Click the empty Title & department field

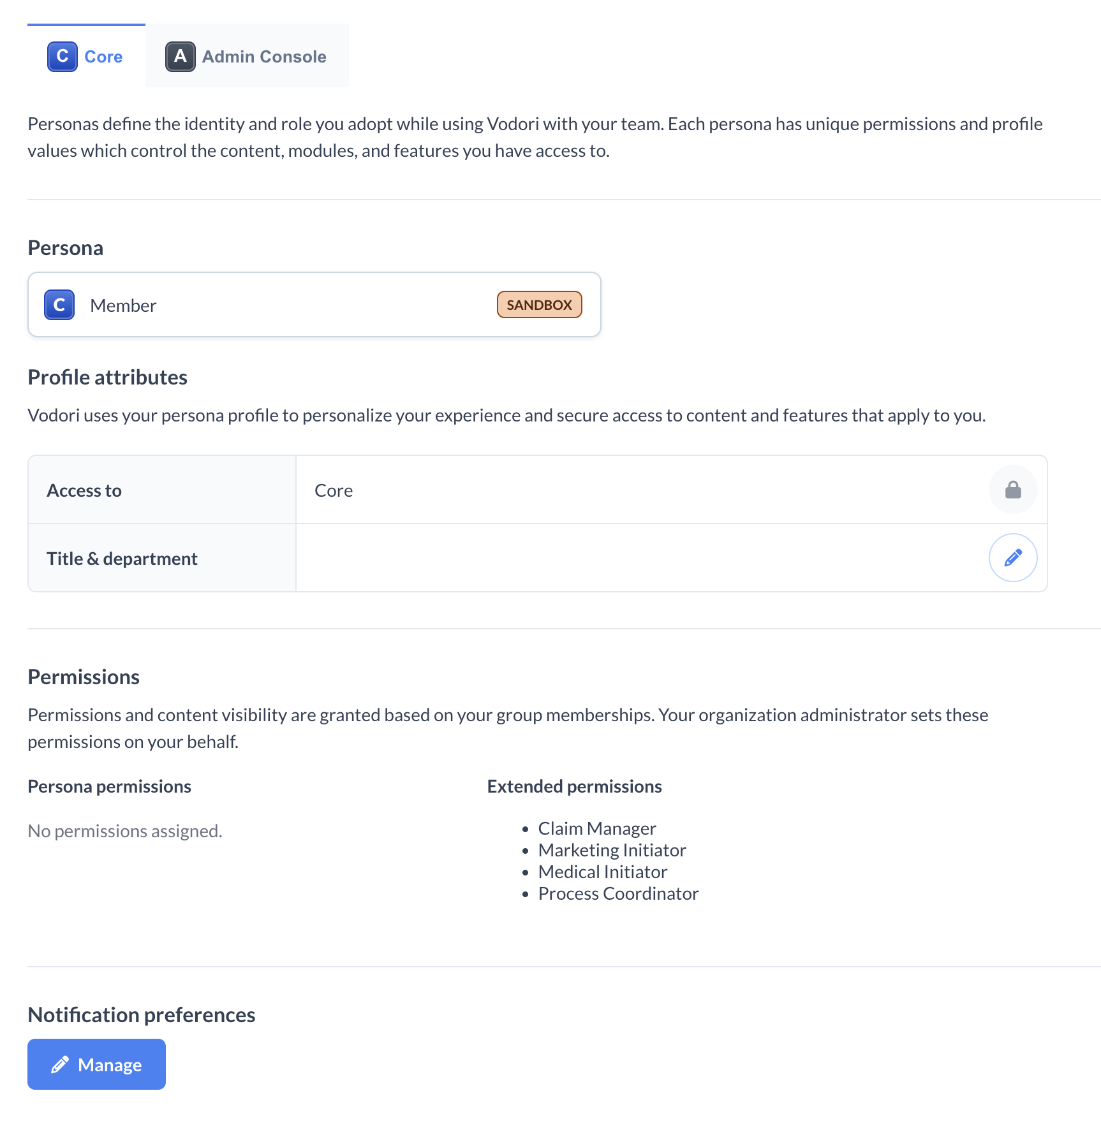(x=574, y=557)
